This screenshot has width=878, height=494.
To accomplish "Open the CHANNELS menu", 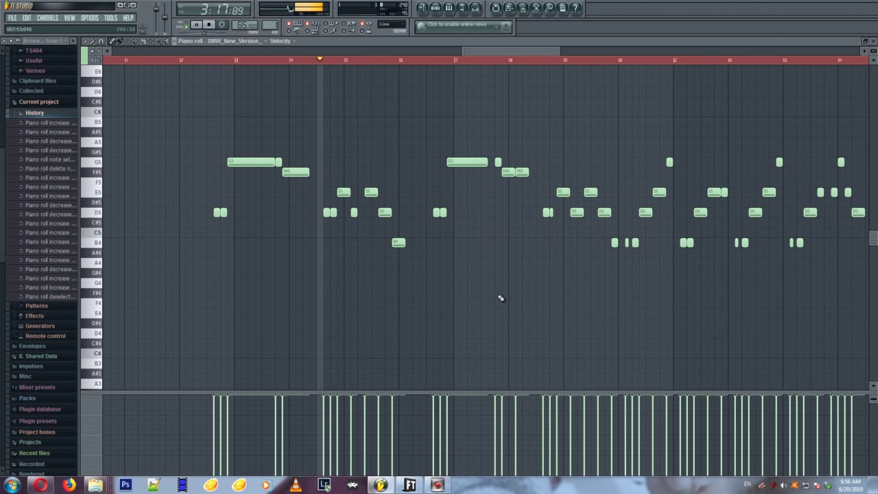I will [x=47, y=18].
